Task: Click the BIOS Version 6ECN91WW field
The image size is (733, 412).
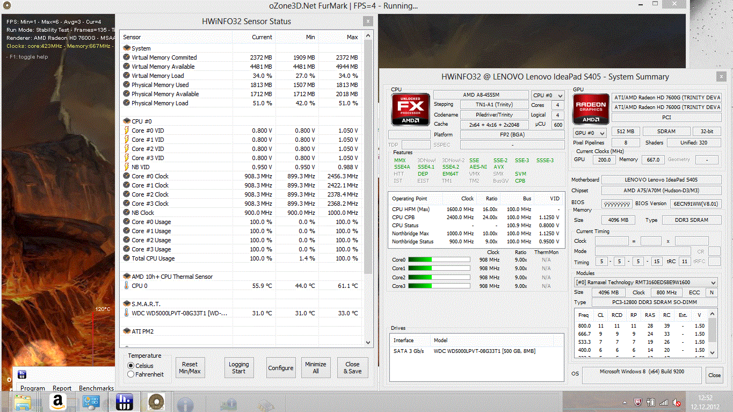Action: pos(695,204)
